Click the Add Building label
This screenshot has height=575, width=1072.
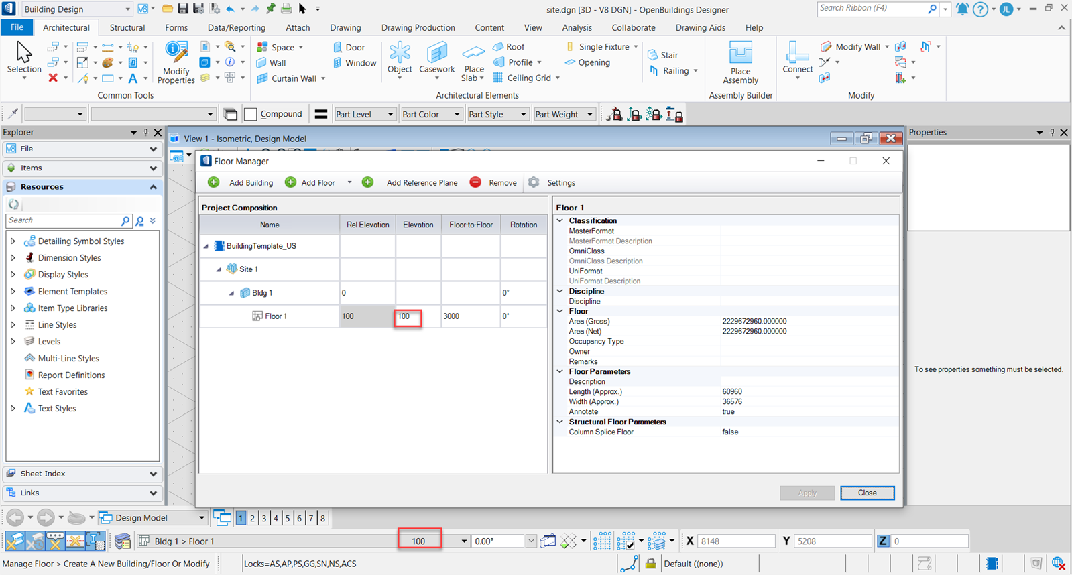pyautogui.click(x=251, y=182)
